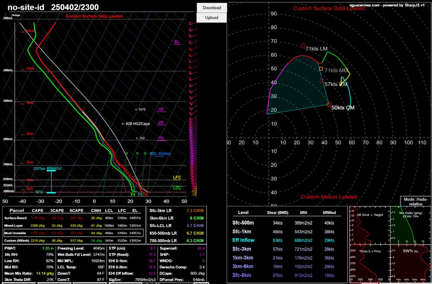Click the Sfc-500m level row label
432x284 pixels.
pos(243,223)
